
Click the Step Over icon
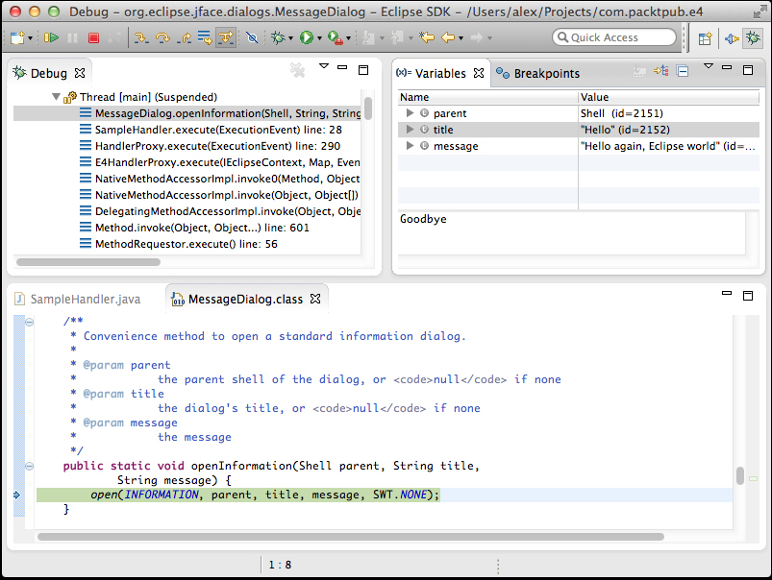click(x=162, y=38)
